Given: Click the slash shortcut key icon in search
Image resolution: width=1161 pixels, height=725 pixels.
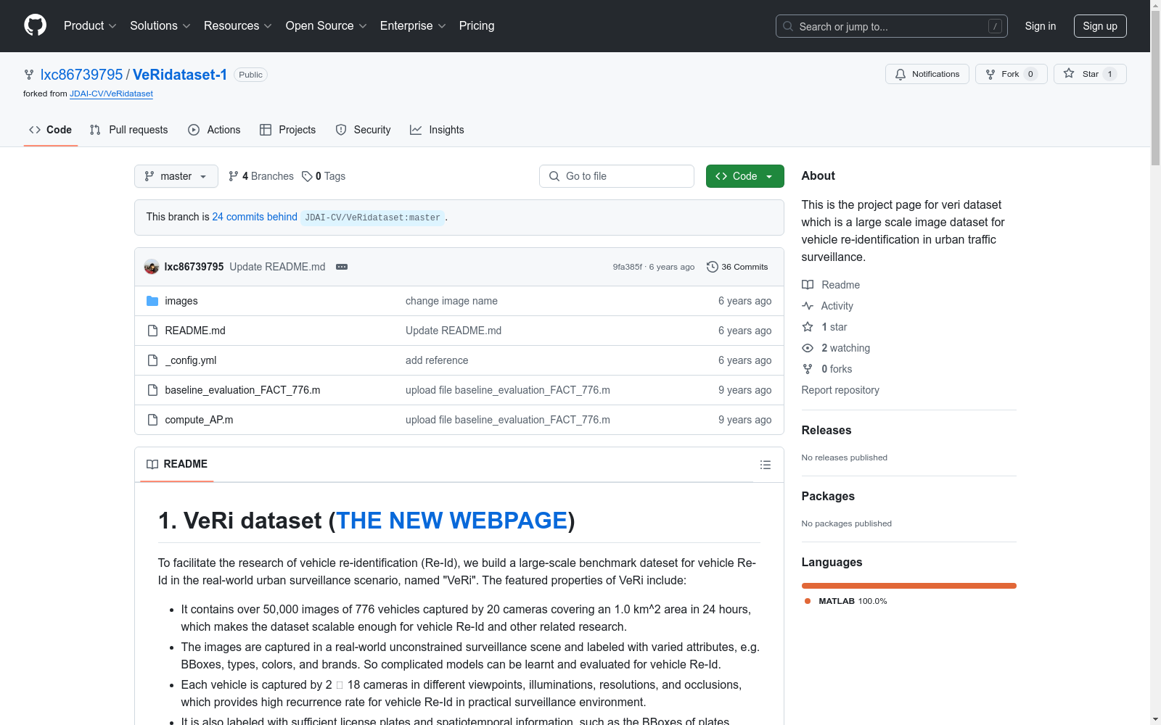Looking at the screenshot, I should coord(995,26).
